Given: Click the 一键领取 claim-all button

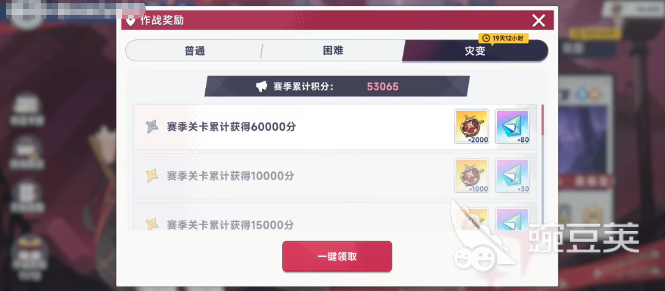Looking at the screenshot, I should click(337, 256).
